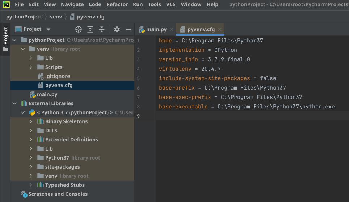Open the VCS menu
The height and width of the screenshot is (202, 349).
tap(171, 4)
